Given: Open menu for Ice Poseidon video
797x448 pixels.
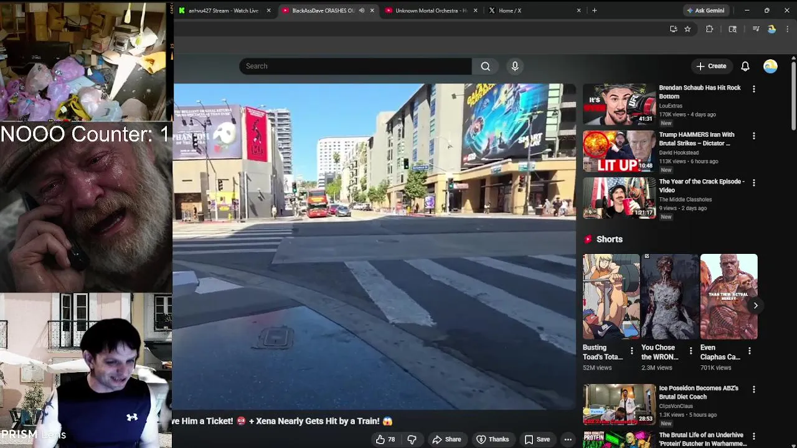Looking at the screenshot, I should [x=753, y=390].
